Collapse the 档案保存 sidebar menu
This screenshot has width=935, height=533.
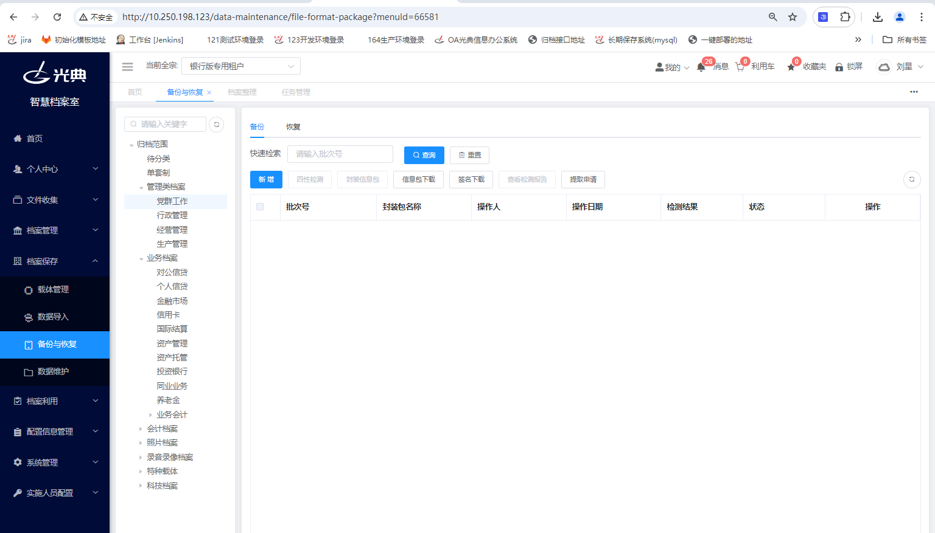(55, 261)
